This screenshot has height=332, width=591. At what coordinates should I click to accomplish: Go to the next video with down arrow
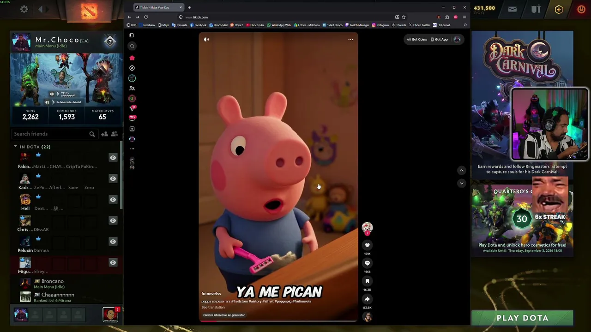pyautogui.click(x=461, y=183)
